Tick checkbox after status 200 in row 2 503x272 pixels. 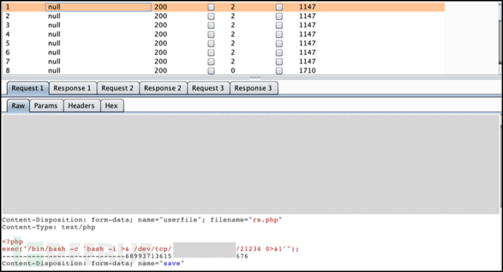[x=211, y=16]
